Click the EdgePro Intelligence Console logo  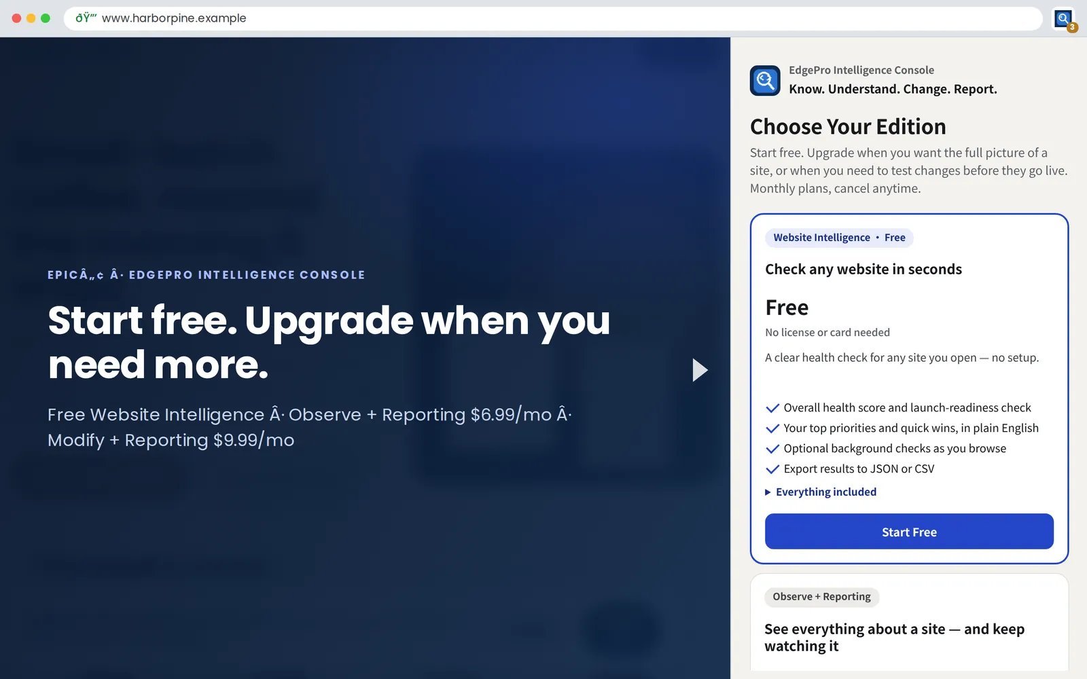765,81
